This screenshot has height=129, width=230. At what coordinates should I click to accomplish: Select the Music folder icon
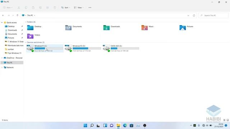coord(144,28)
